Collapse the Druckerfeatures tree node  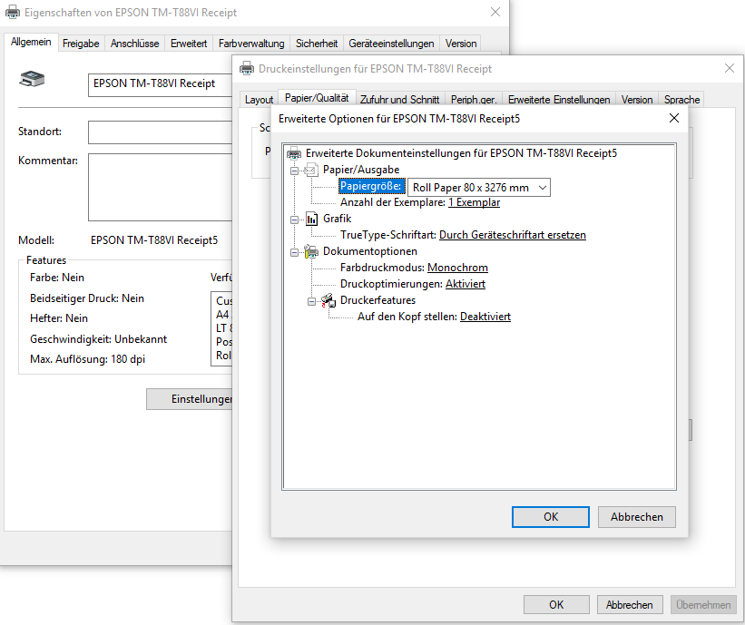[311, 301]
